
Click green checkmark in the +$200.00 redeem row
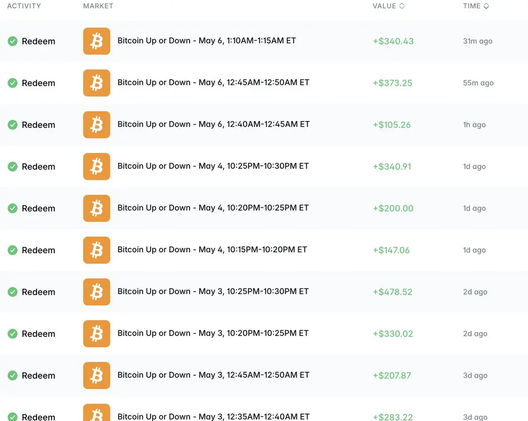[x=13, y=208]
